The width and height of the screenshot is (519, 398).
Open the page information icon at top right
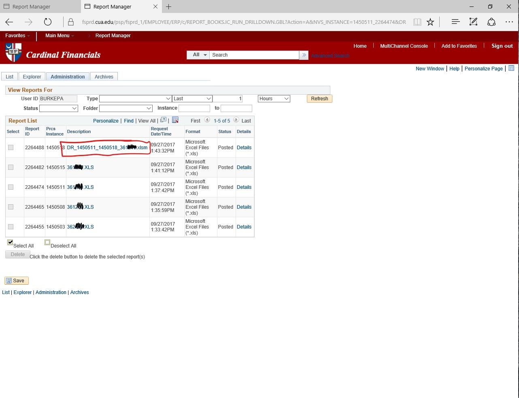(511, 68)
